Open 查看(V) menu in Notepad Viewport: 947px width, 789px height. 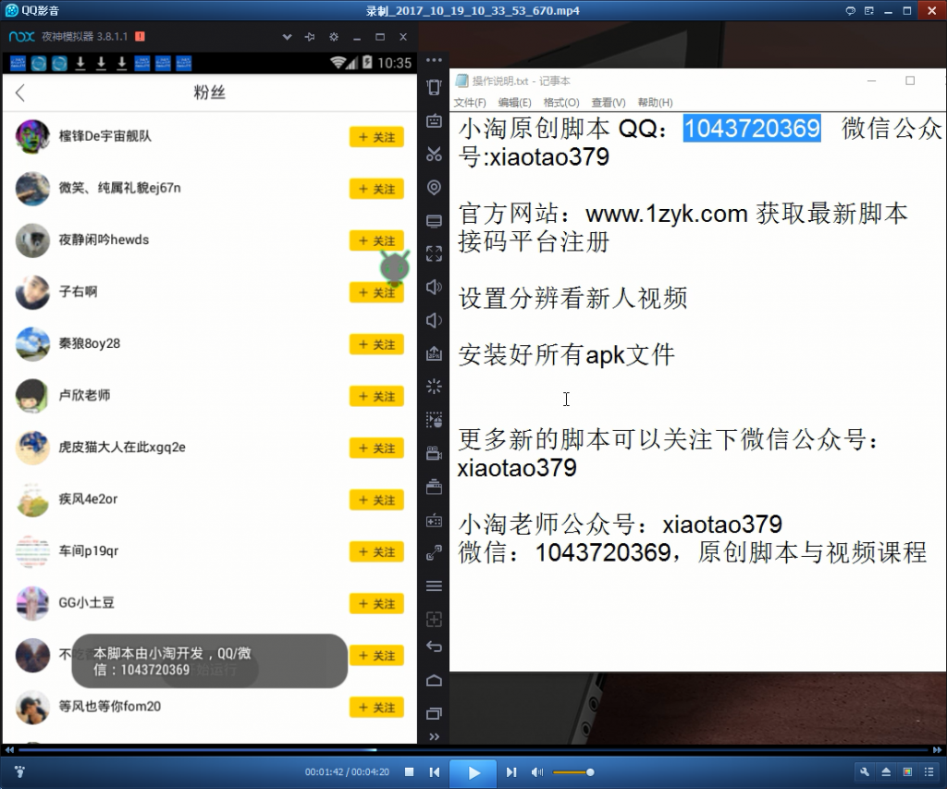[609, 102]
